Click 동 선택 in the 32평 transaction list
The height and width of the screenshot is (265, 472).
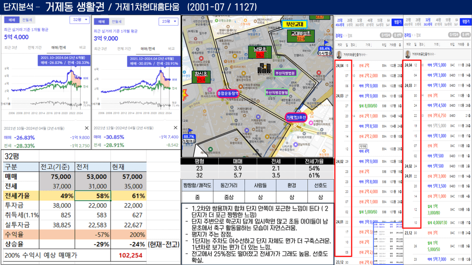coord(466,35)
